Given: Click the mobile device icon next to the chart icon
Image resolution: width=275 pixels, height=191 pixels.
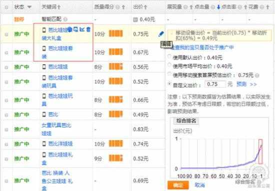Looking at the screenshot, I should pos(76,29).
